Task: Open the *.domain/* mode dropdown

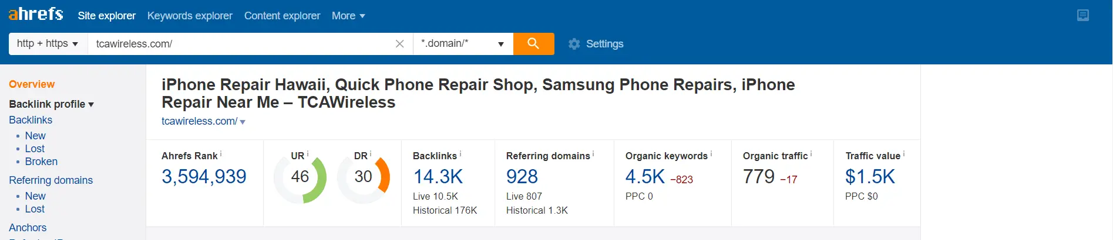Action: (463, 44)
